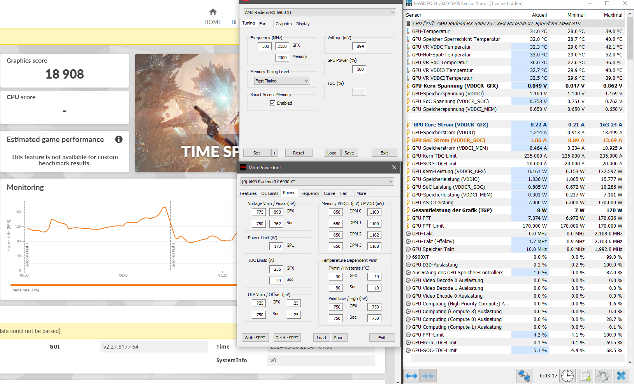634x384 pixels.
Task: Click lightning icon beside GPU PPT-Limit 170.000 W
Action: pyautogui.click(x=408, y=226)
